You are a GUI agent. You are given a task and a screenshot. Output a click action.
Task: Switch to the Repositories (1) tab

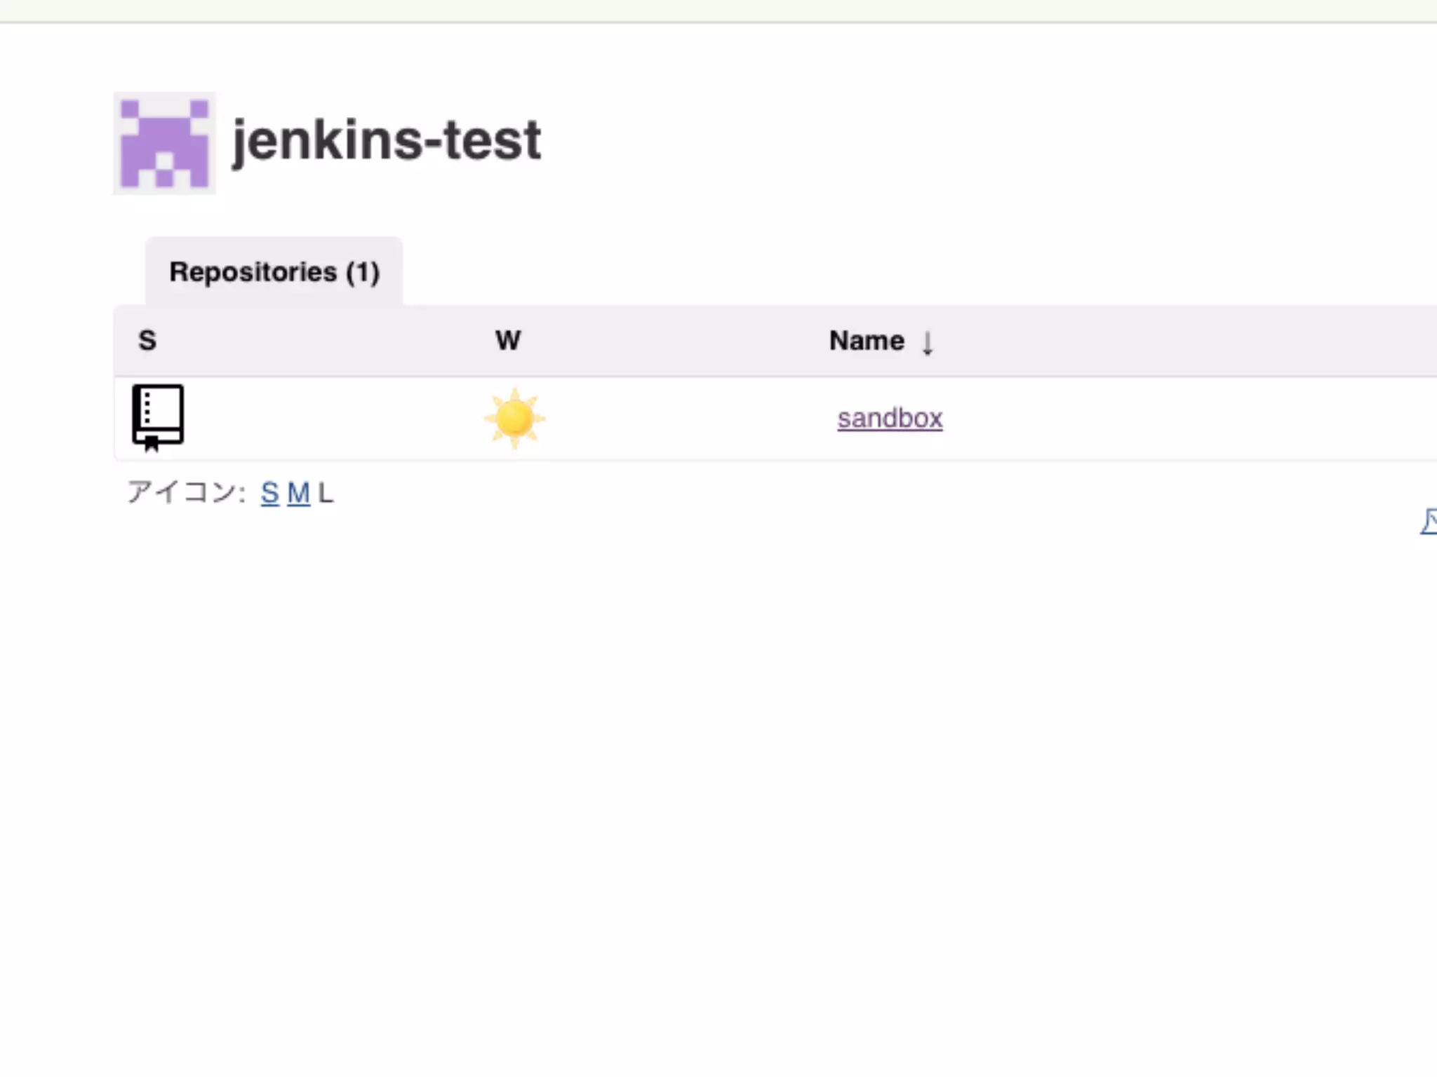click(274, 272)
